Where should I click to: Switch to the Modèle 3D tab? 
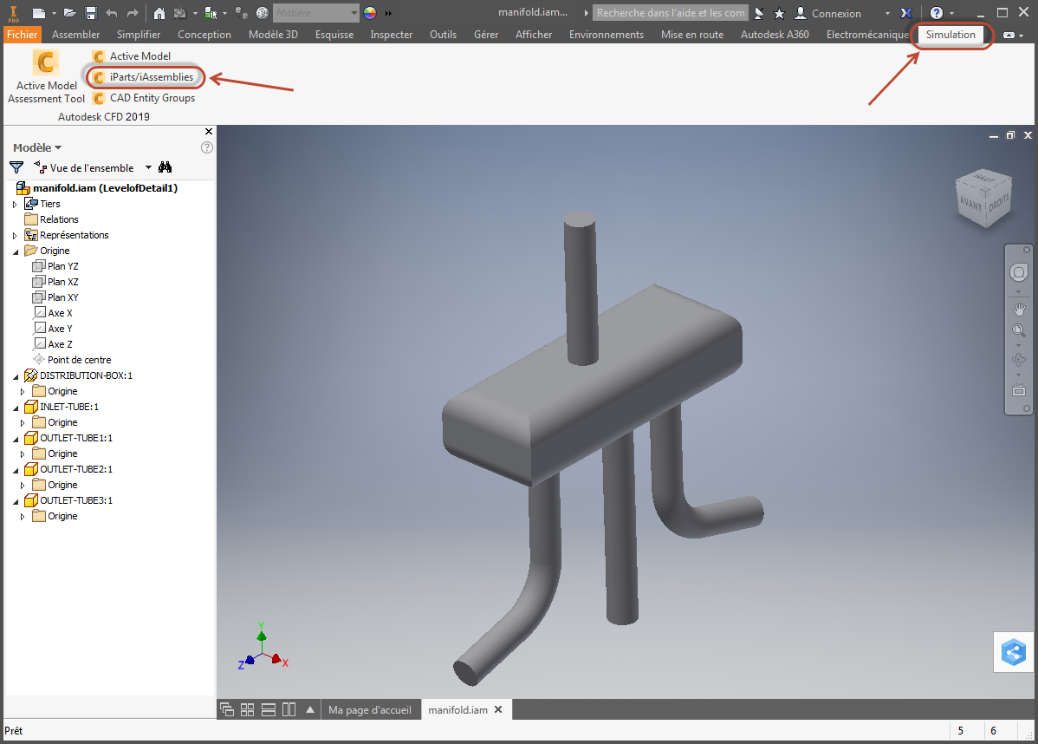[x=273, y=35]
